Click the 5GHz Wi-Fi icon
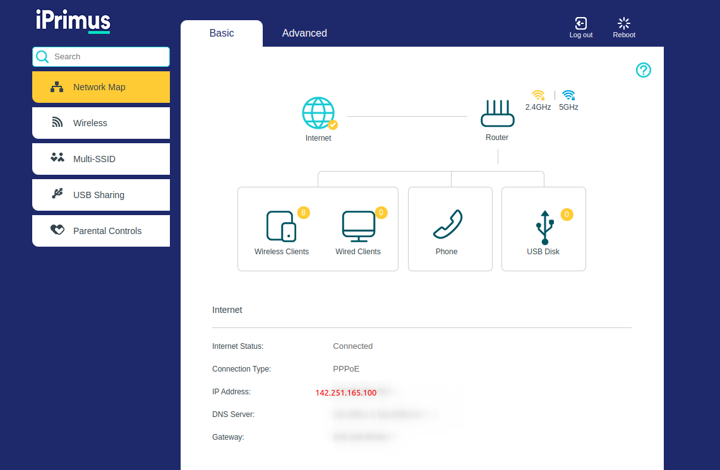Image resolution: width=720 pixels, height=470 pixels. coord(568,95)
